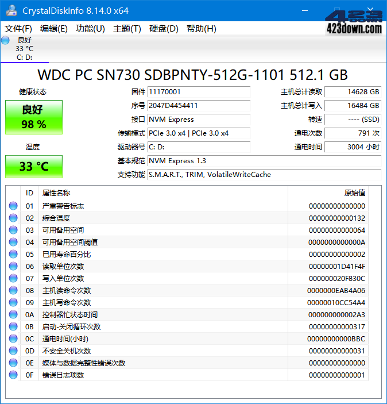Select the C: D: disk tab
The image size is (387, 404).
click(x=25, y=48)
